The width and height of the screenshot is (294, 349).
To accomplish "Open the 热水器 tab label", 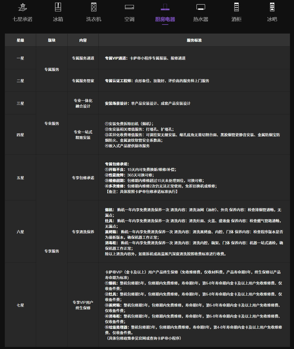I will coord(201,19).
